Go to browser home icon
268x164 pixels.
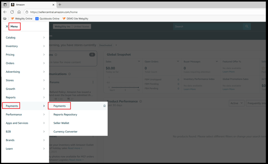tap(19, 12)
